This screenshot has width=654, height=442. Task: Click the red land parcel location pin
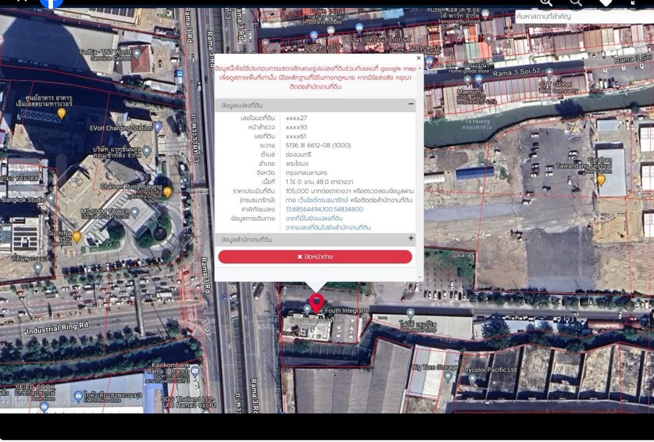coord(316,302)
